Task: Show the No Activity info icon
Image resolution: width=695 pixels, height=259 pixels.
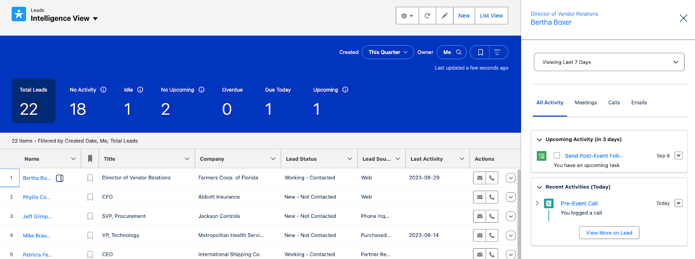Action: click(x=103, y=90)
